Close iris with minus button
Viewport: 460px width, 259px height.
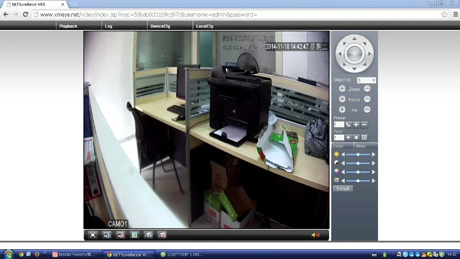pyautogui.click(x=367, y=109)
